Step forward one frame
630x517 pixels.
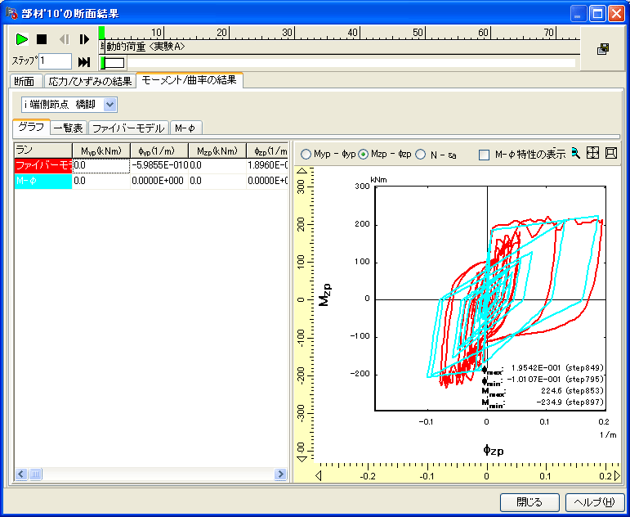[84, 39]
